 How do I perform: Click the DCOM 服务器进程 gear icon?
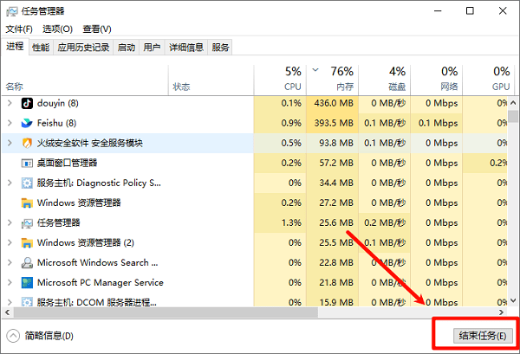pyautogui.click(x=27, y=302)
